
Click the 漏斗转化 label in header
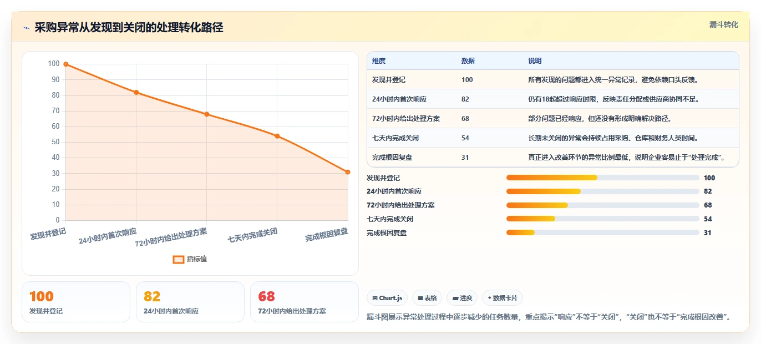pyautogui.click(x=724, y=24)
